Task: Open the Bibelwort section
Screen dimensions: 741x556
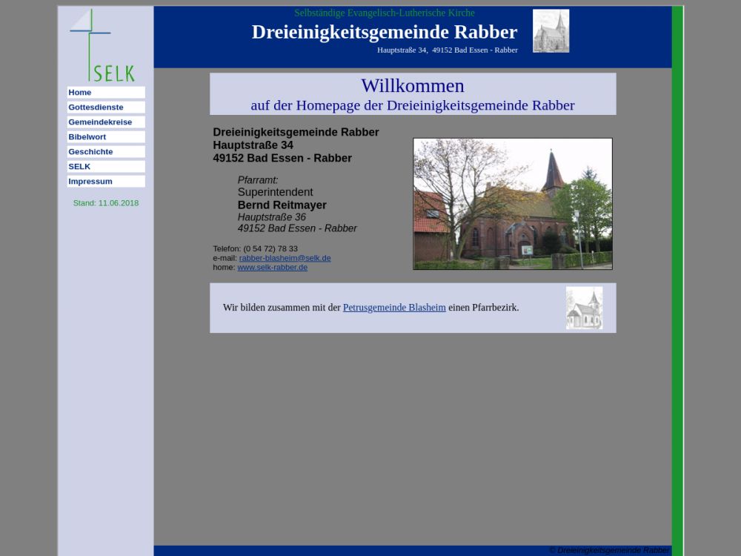Action: tap(106, 137)
